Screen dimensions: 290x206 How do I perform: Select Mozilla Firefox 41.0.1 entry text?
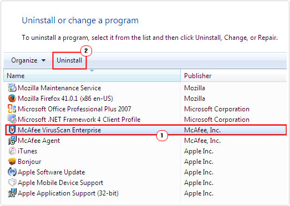[65, 99]
